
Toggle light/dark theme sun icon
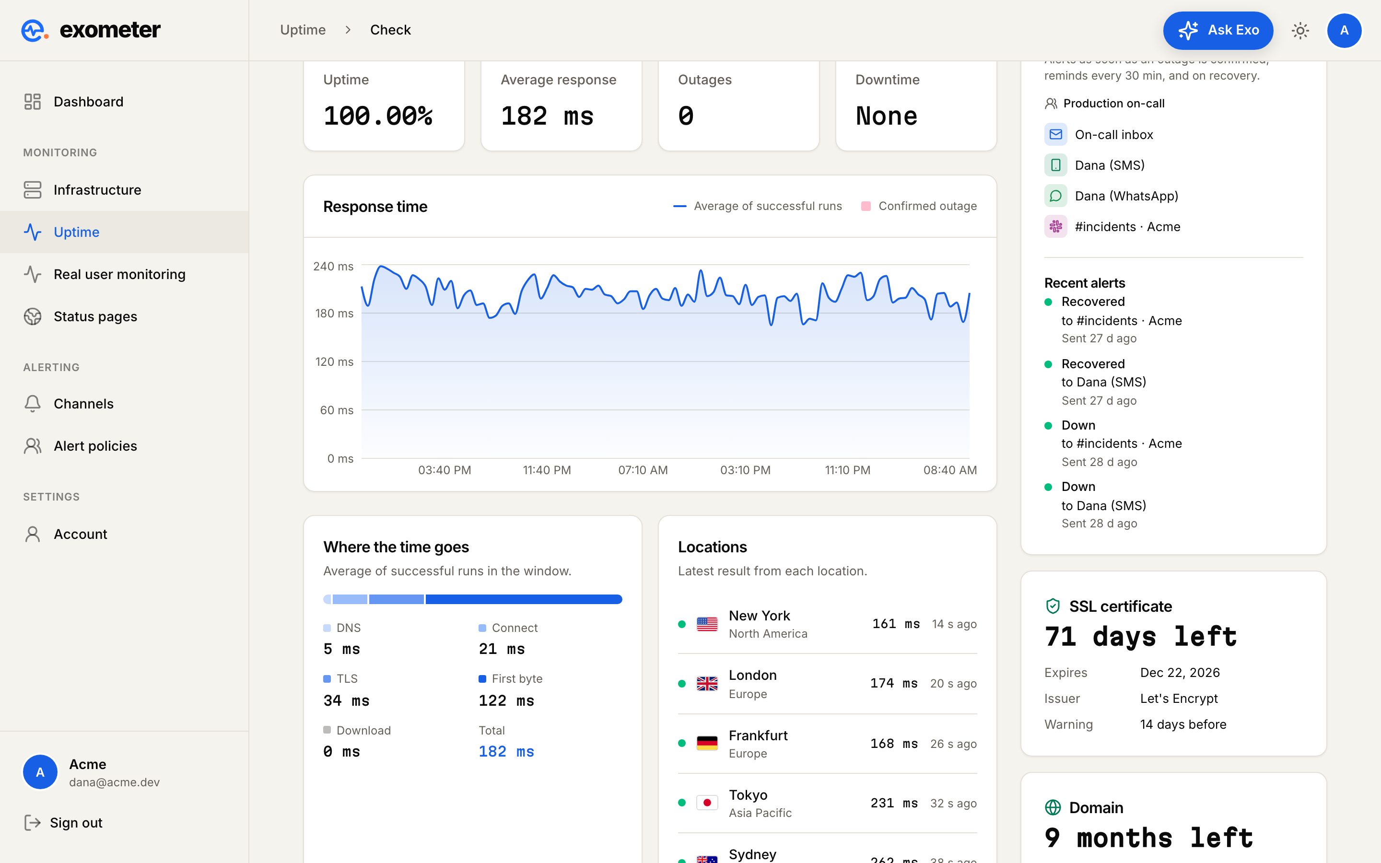[x=1300, y=30]
